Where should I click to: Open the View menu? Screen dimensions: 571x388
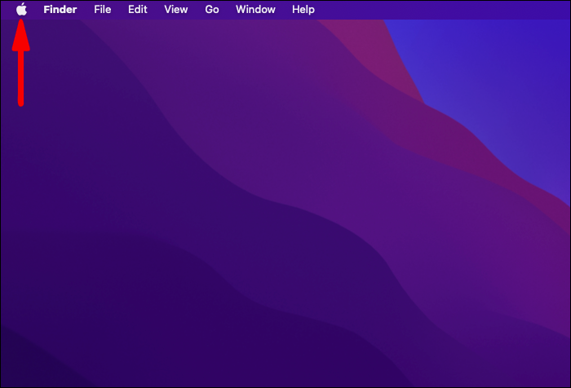click(176, 10)
